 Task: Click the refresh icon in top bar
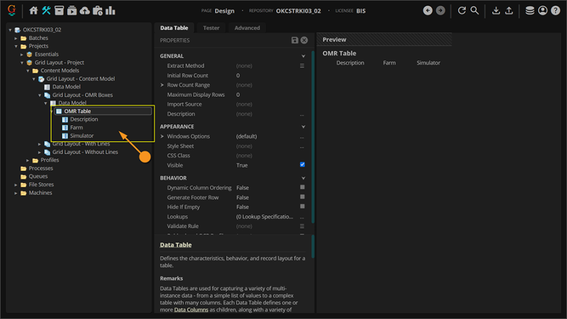[x=462, y=11]
